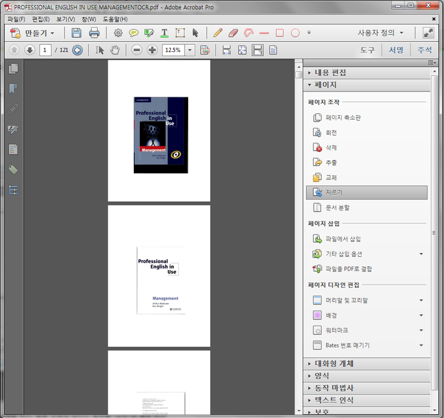Open the attachments paperclip panel
Screen dimensions: 444x418
click(x=13, y=109)
